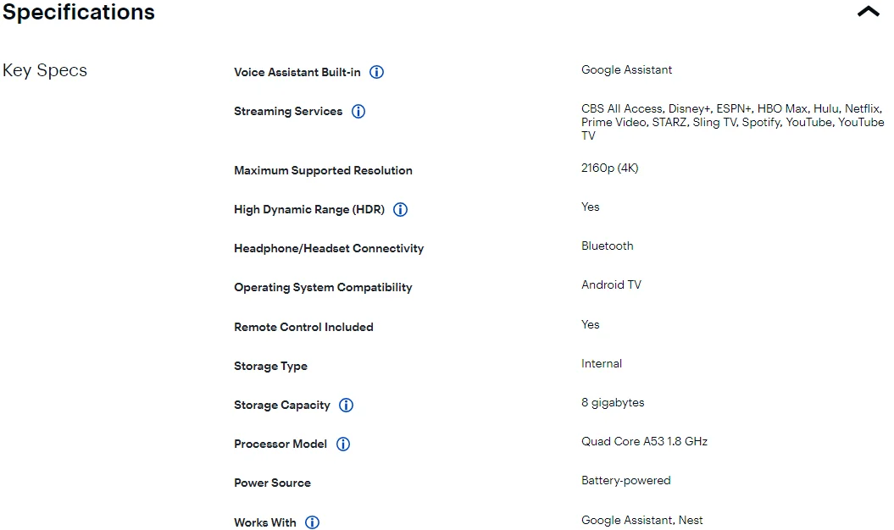
Task: Click the 8 gigabytes value
Action: point(613,403)
